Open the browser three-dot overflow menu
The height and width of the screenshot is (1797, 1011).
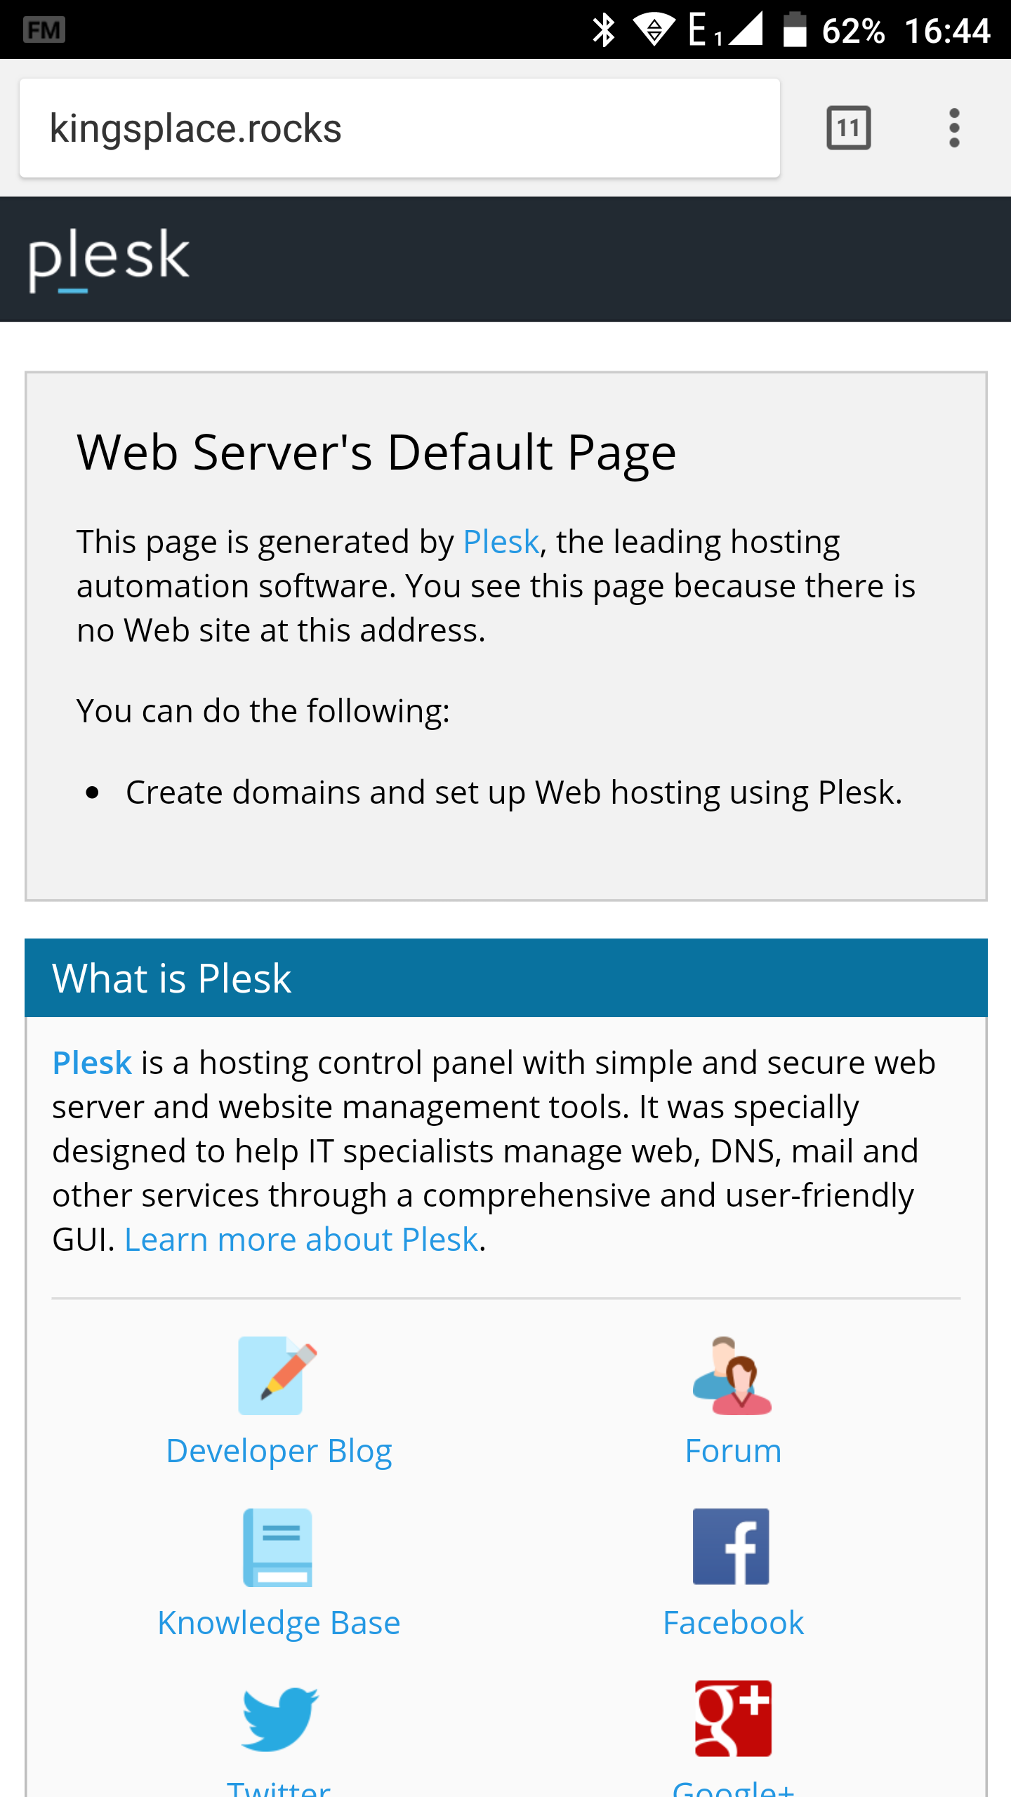tap(953, 128)
